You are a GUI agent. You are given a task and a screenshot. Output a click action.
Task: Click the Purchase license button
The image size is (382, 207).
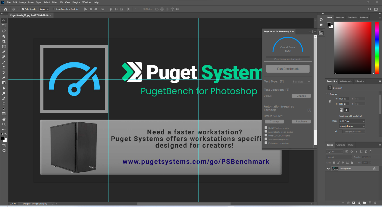click(x=301, y=121)
